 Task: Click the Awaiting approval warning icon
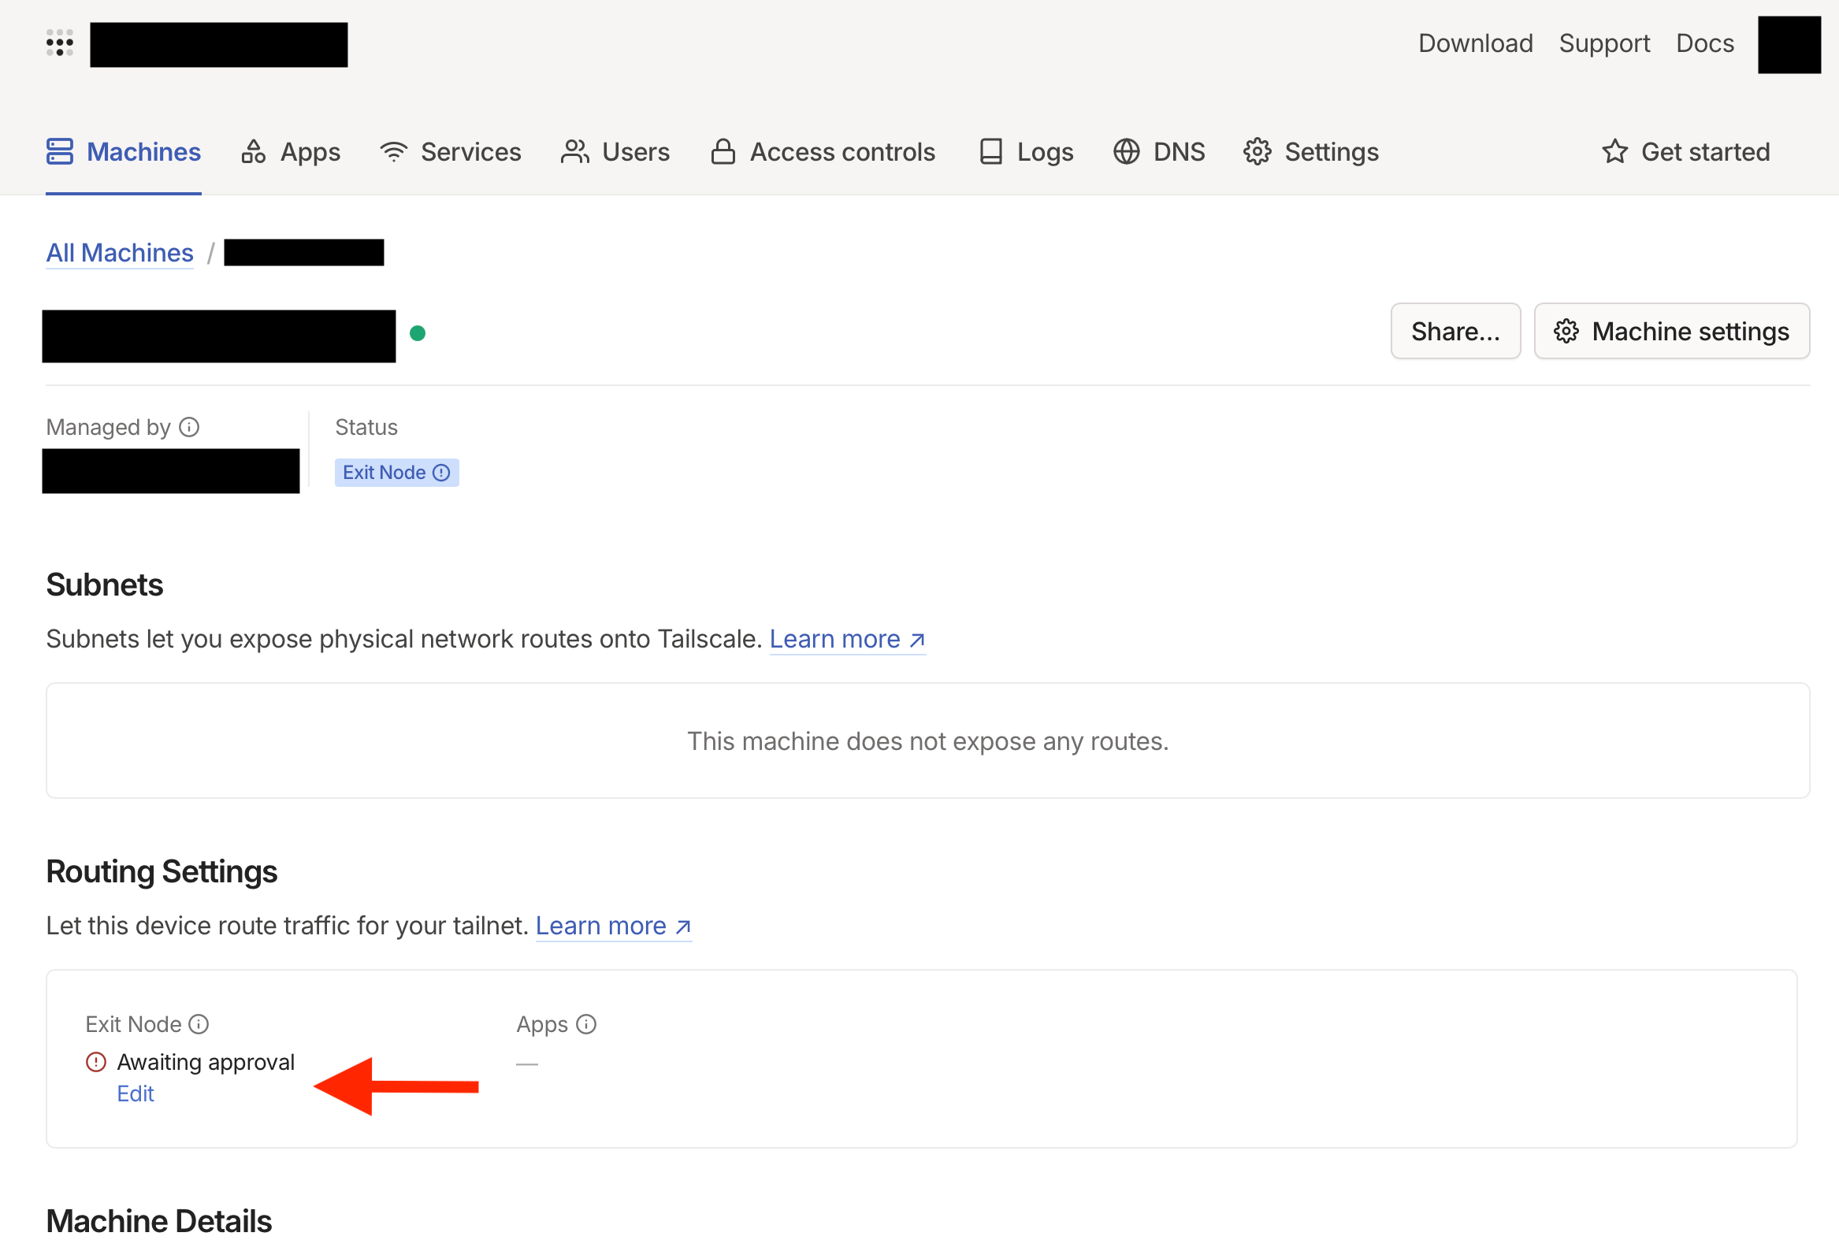pyautogui.click(x=95, y=1061)
